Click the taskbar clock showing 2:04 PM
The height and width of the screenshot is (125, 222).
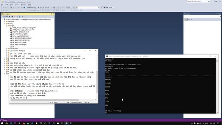coord(212,123)
